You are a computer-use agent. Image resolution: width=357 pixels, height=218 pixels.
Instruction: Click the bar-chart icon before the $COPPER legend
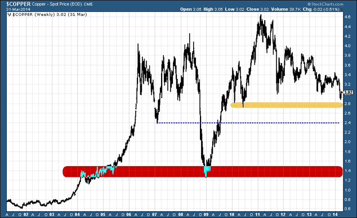click(9, 15)
